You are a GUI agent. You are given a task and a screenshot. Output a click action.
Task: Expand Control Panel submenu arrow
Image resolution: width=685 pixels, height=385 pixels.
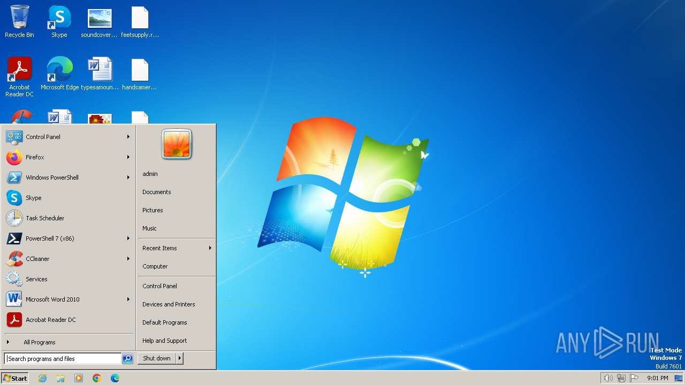coord(128,137)
